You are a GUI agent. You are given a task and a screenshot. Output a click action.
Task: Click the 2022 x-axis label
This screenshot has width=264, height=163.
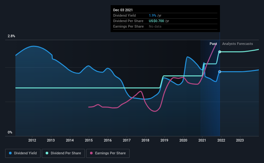pyautogui.click(x=221, y=140)
